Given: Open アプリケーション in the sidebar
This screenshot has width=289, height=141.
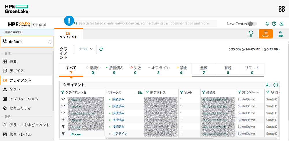Looking at the screenshot, I should pyautogui.click(x=26, y=99).
